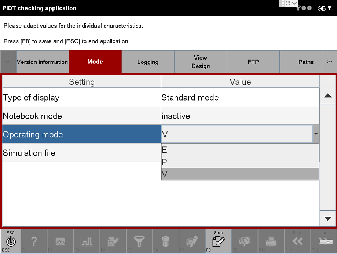Click the Save F8 icon

pyautogui.click(x=218, y=241)
